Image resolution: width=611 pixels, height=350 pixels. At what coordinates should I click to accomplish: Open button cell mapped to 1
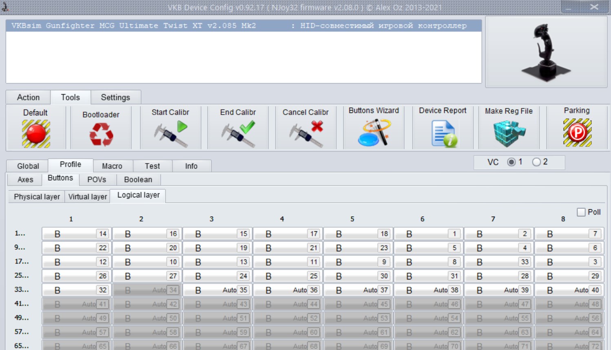[428, 234]
